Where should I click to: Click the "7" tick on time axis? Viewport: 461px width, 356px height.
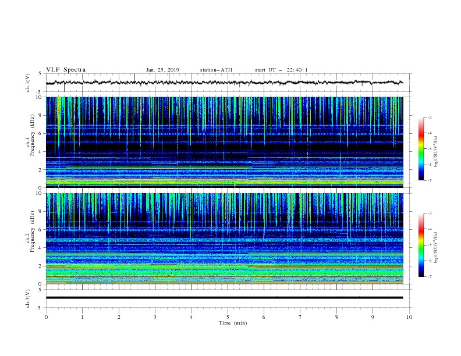[300, 317]
